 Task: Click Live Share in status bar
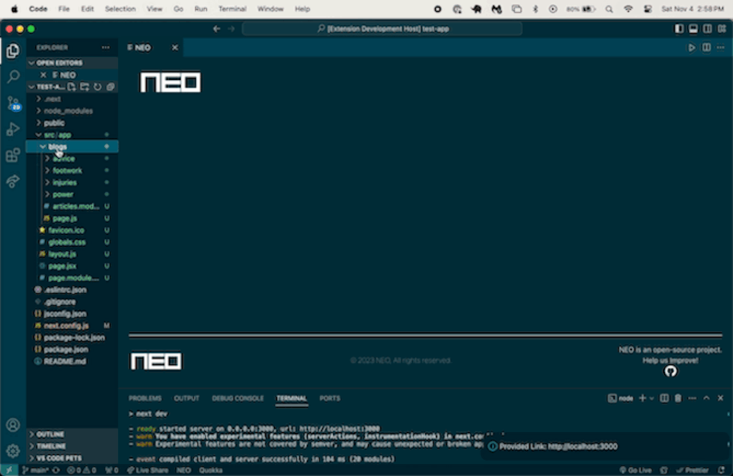pyautogui.click(x=147, y=470)
